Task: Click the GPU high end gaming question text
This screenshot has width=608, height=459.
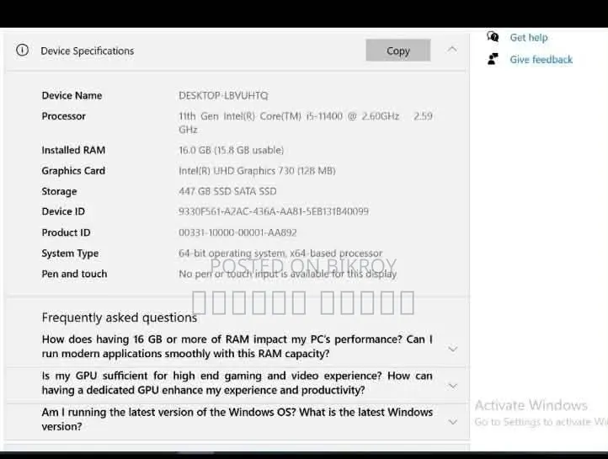Action: click(x=237, y=382)
